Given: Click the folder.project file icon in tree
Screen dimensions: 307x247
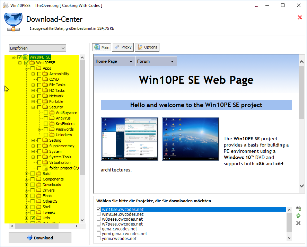Looking at the screenshot, I should 45,168.
